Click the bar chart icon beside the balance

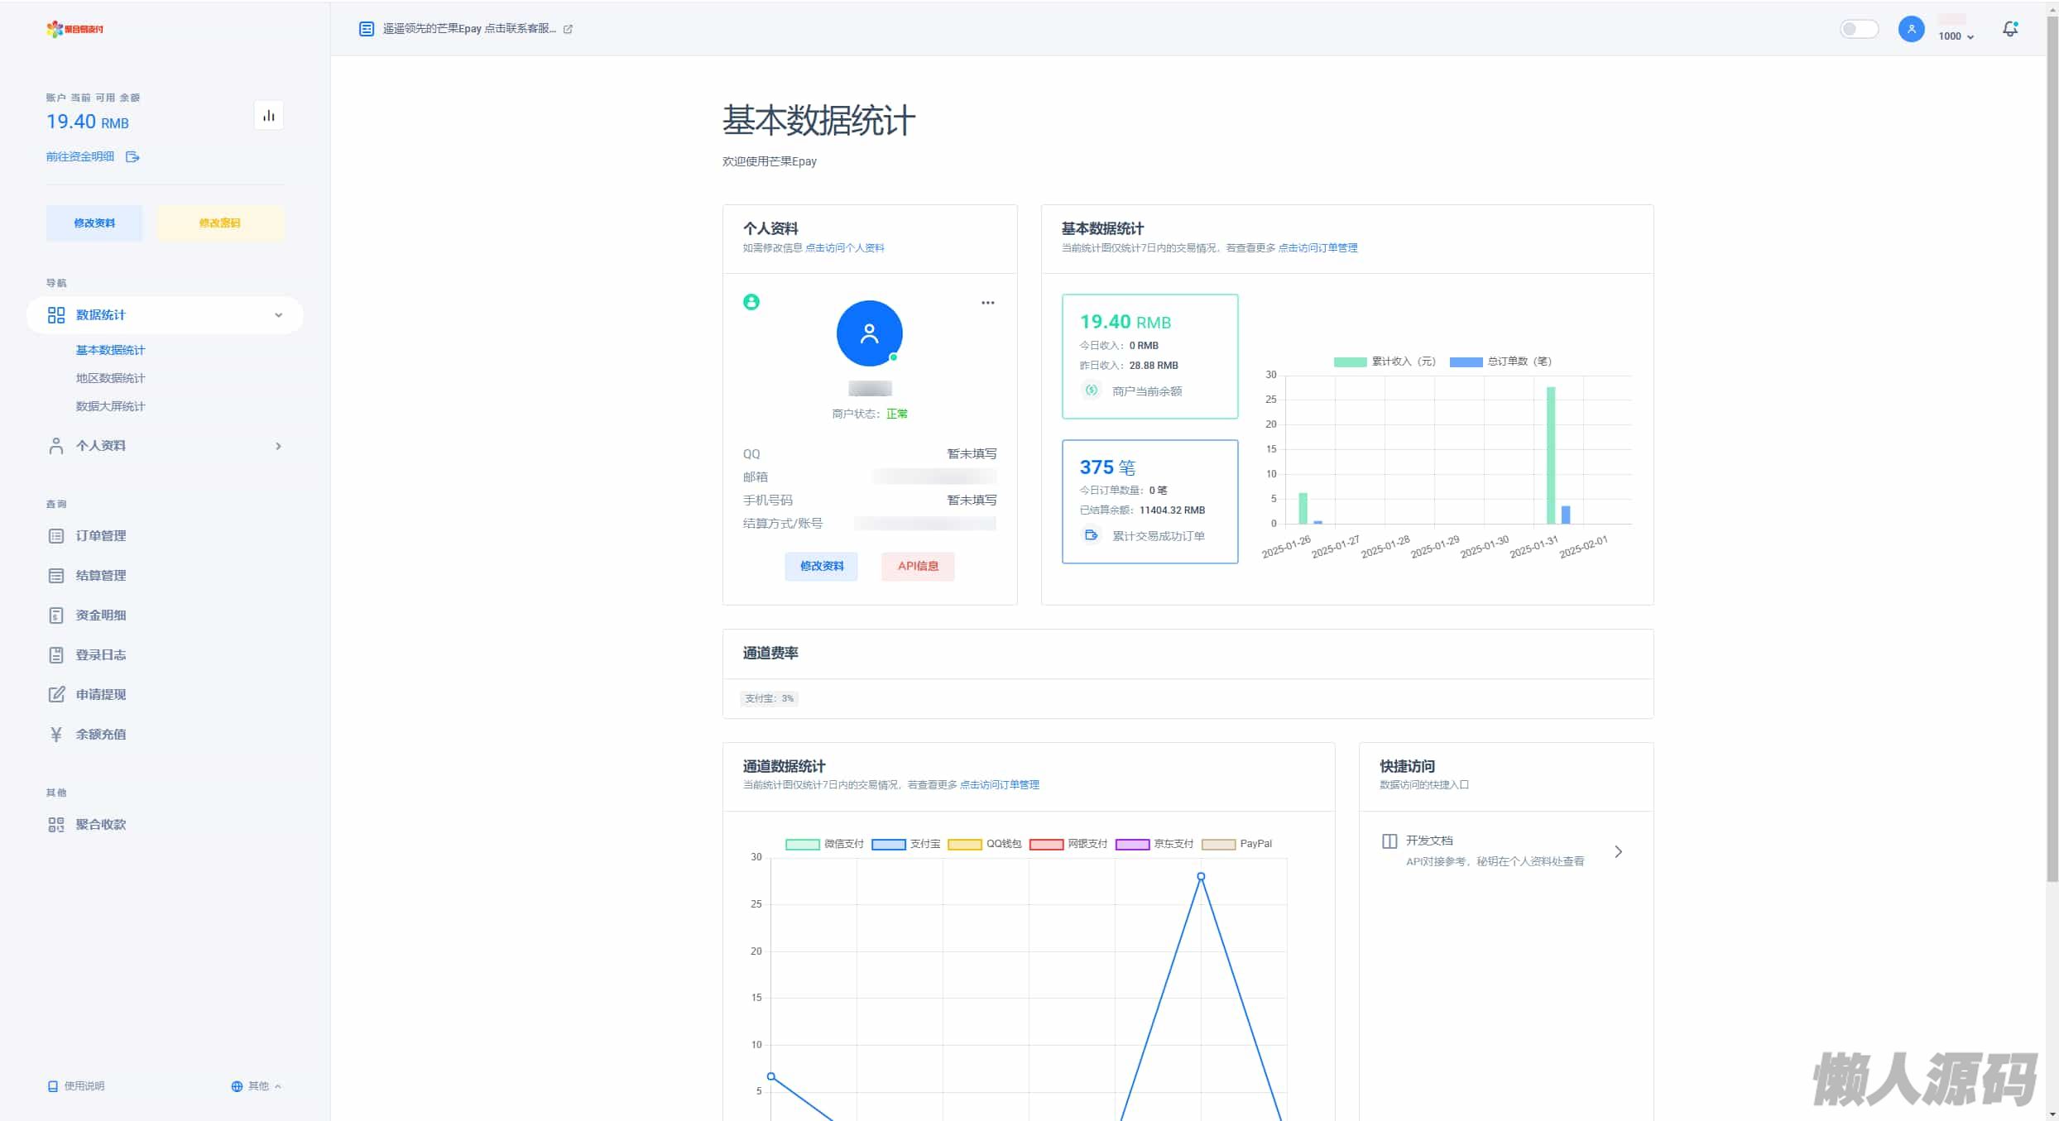click(269, 116)
